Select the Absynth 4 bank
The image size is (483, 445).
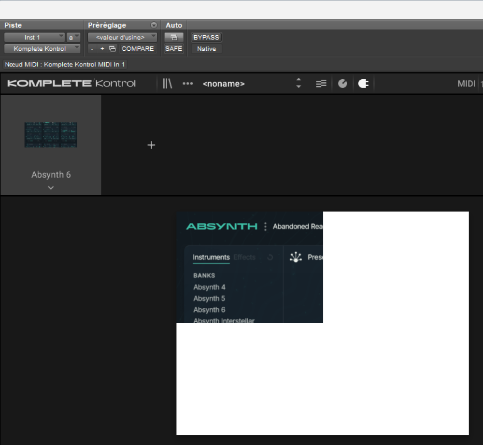[210, 287]
